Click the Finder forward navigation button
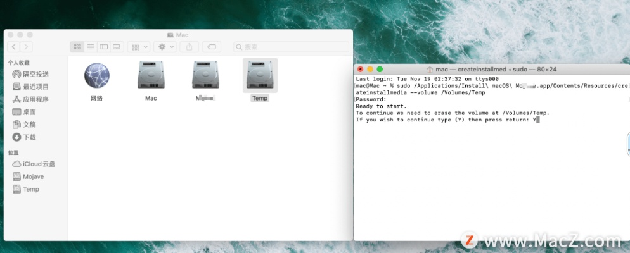This screenshot has width=630, height=253. point(27,47)
